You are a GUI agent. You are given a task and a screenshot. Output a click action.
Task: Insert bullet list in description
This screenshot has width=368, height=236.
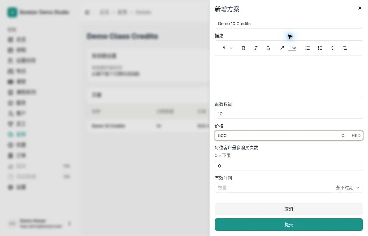308,48
